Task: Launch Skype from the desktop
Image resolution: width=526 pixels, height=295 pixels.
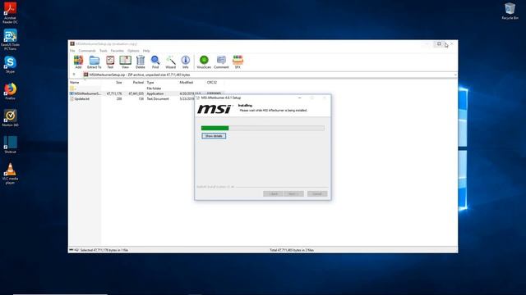Action: coord(10,65)
